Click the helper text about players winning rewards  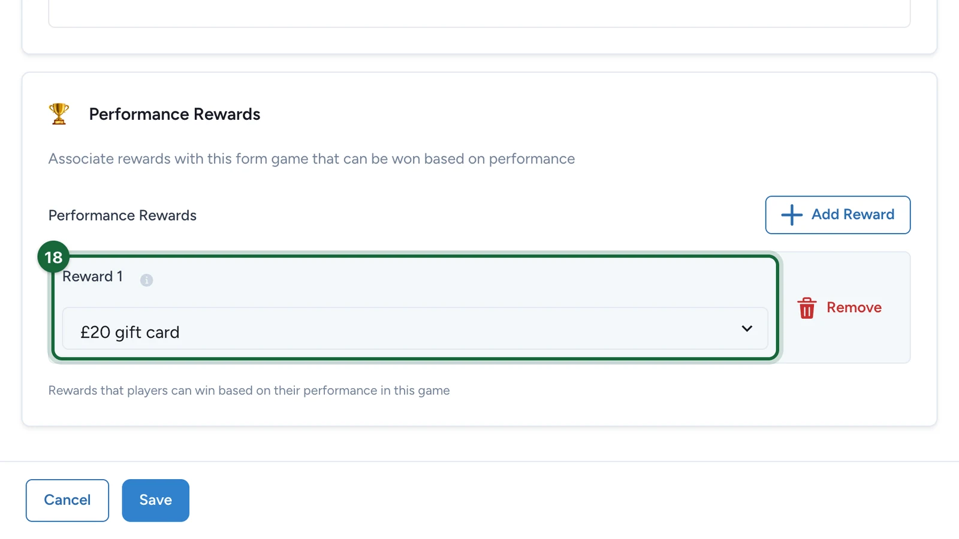pos(249,390)
